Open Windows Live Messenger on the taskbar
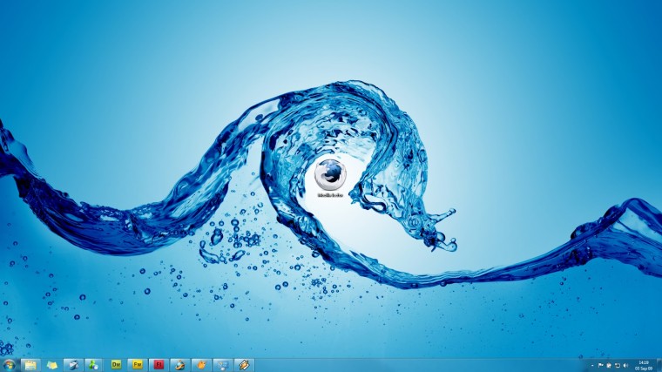 (x=94, y=365)
